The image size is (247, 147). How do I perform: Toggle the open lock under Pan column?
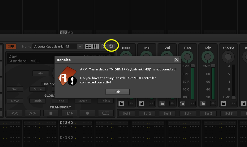(x=182, y=103)
